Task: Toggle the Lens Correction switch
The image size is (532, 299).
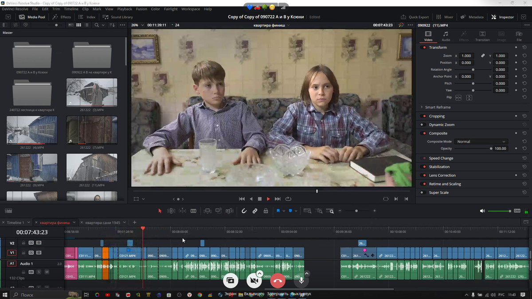Action: point(423,175)
